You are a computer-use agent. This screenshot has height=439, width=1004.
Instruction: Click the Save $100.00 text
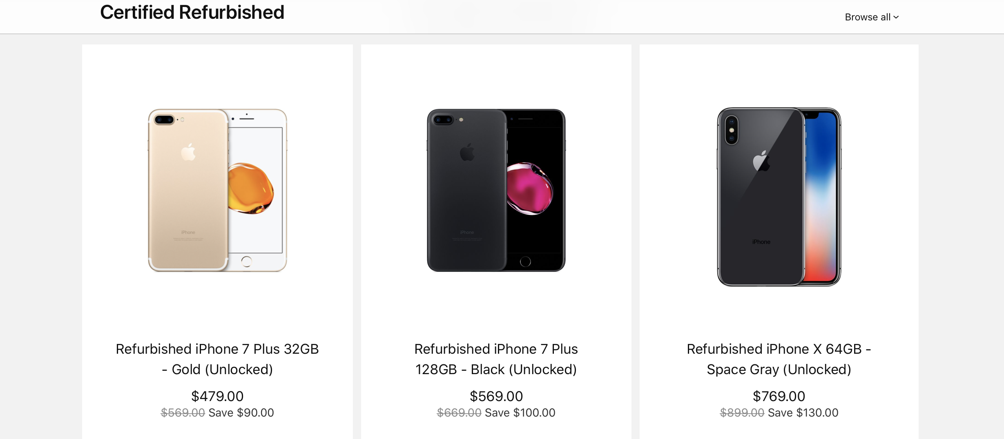520,413
